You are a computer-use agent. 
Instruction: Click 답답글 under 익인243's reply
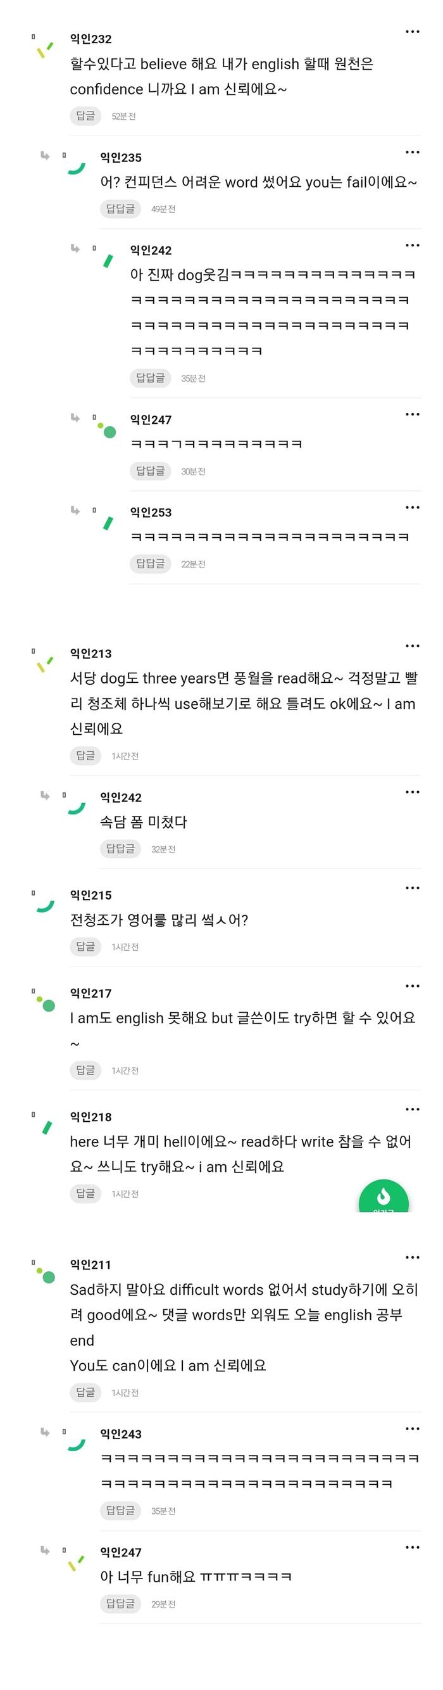click(x=120, y=1510)
